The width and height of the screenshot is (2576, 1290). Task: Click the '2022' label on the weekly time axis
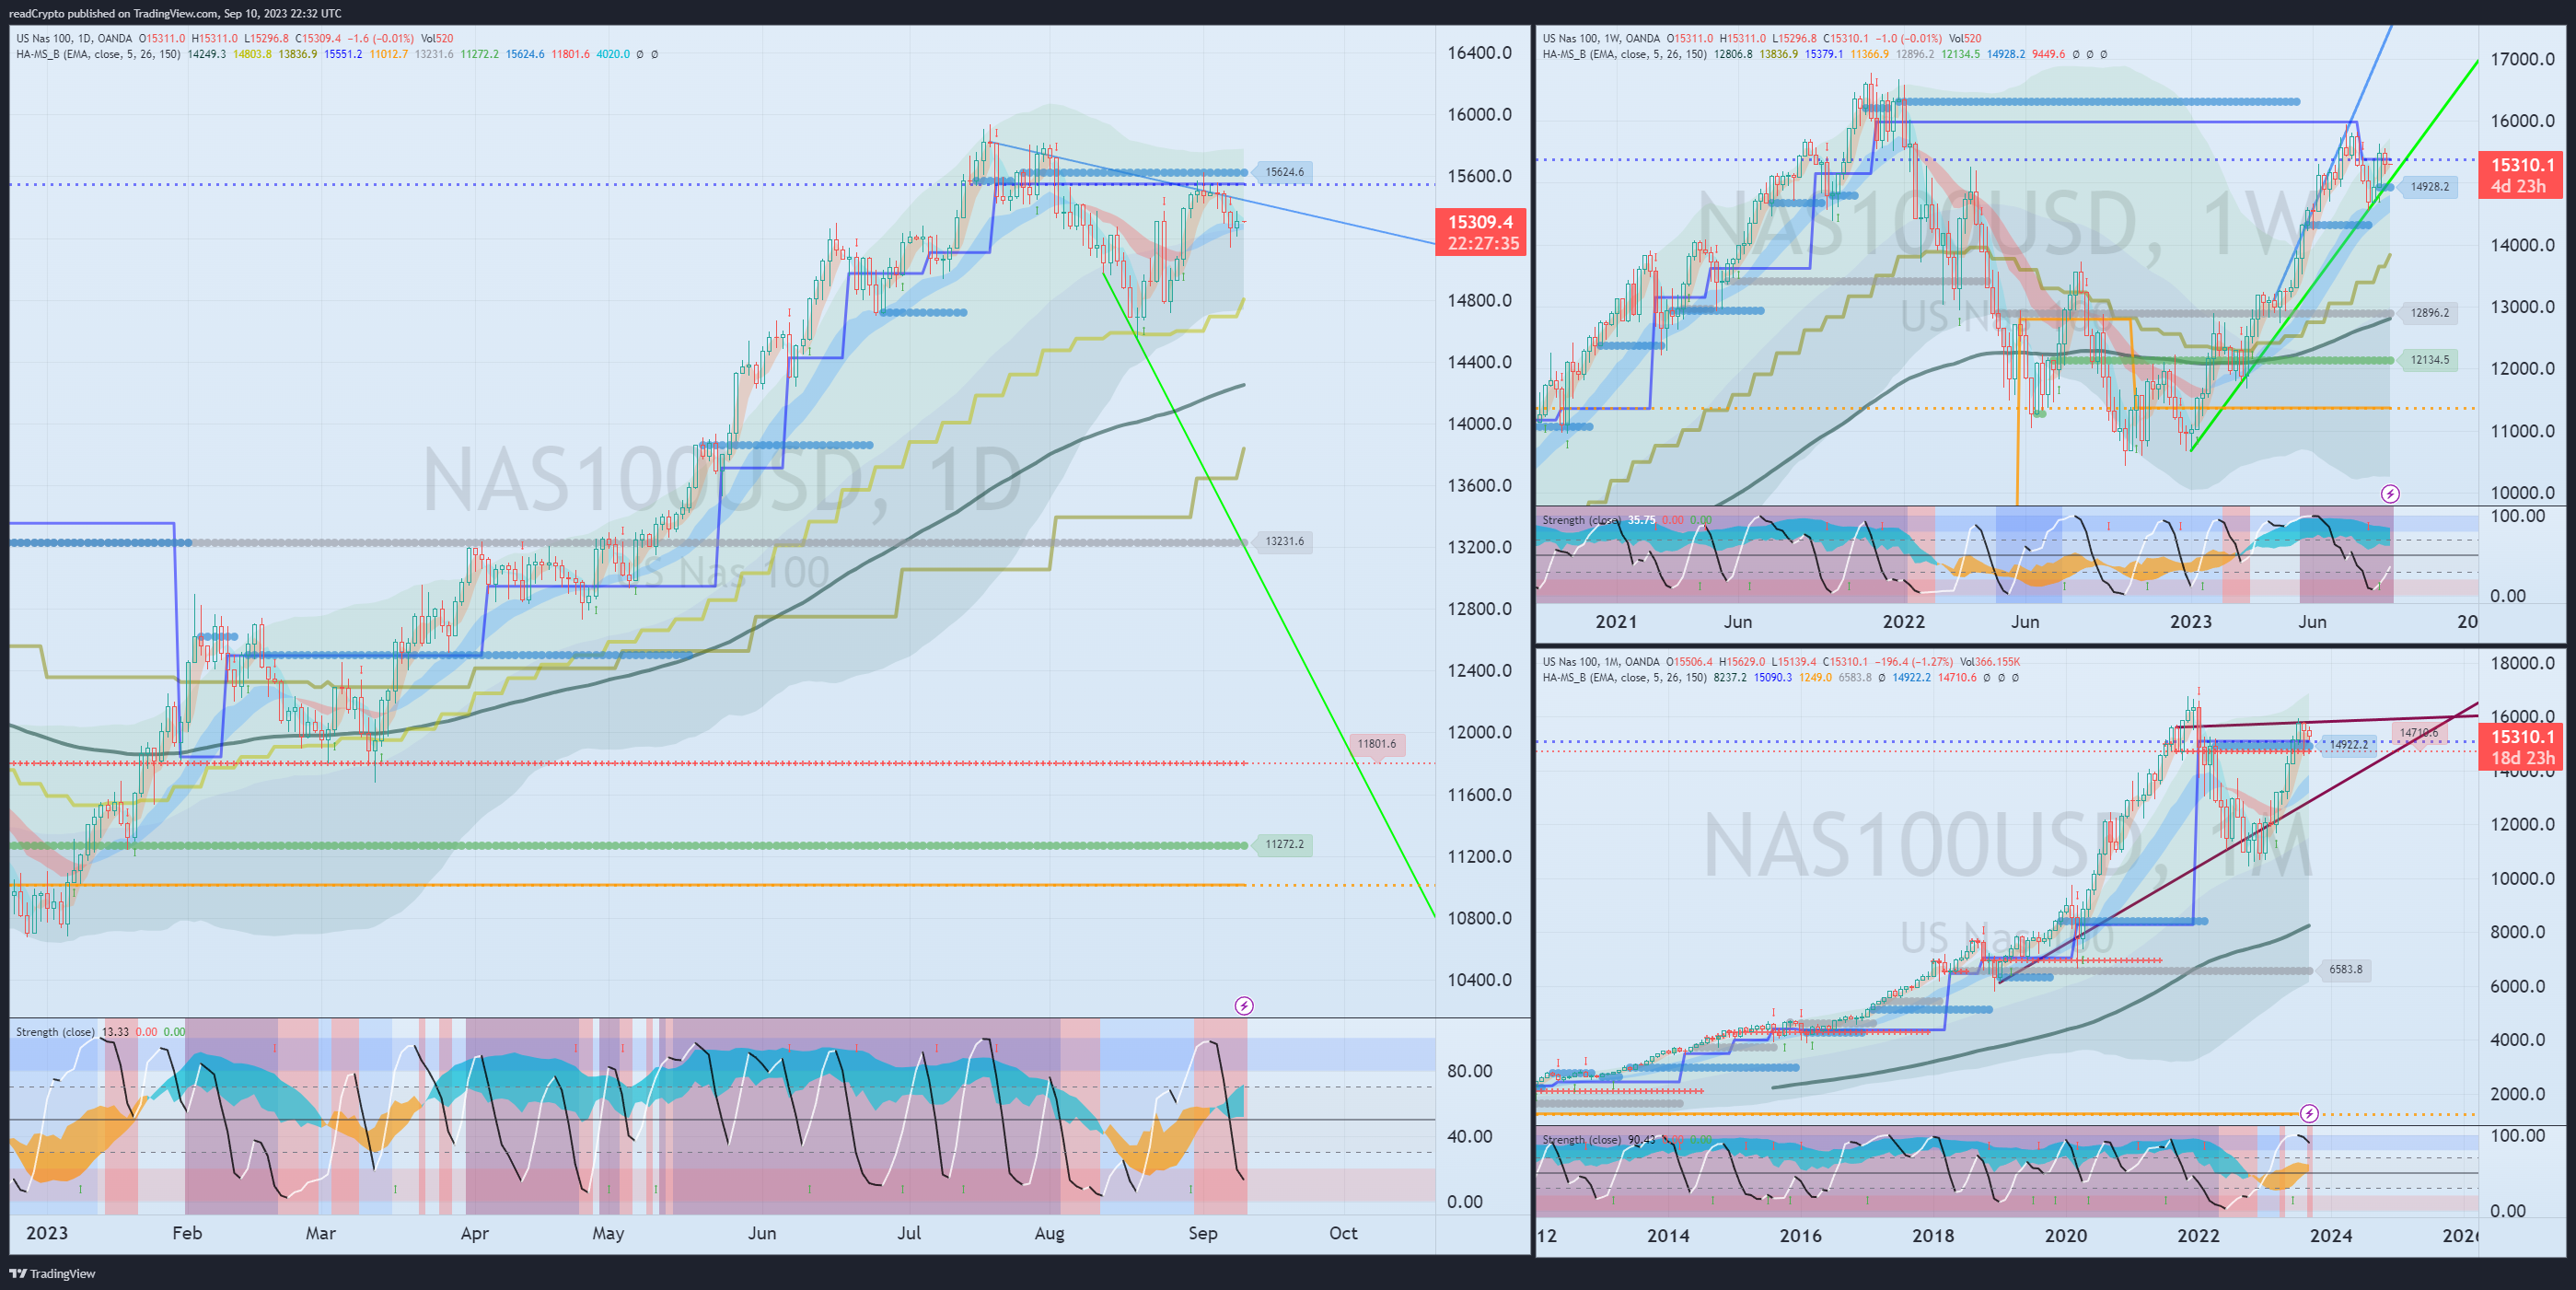[x=1903, y=622]
